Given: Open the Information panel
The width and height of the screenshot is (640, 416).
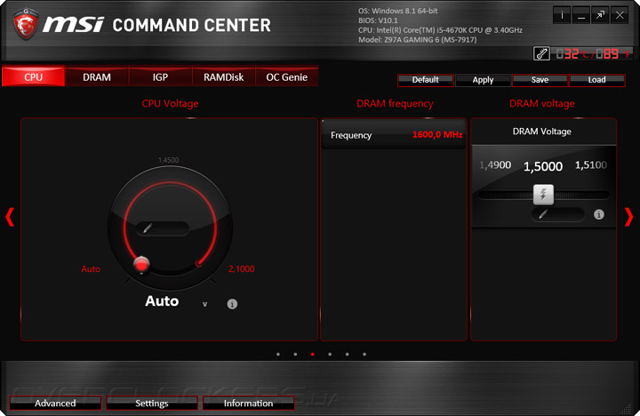Looking at the screenshot, I should pos(248,403).
